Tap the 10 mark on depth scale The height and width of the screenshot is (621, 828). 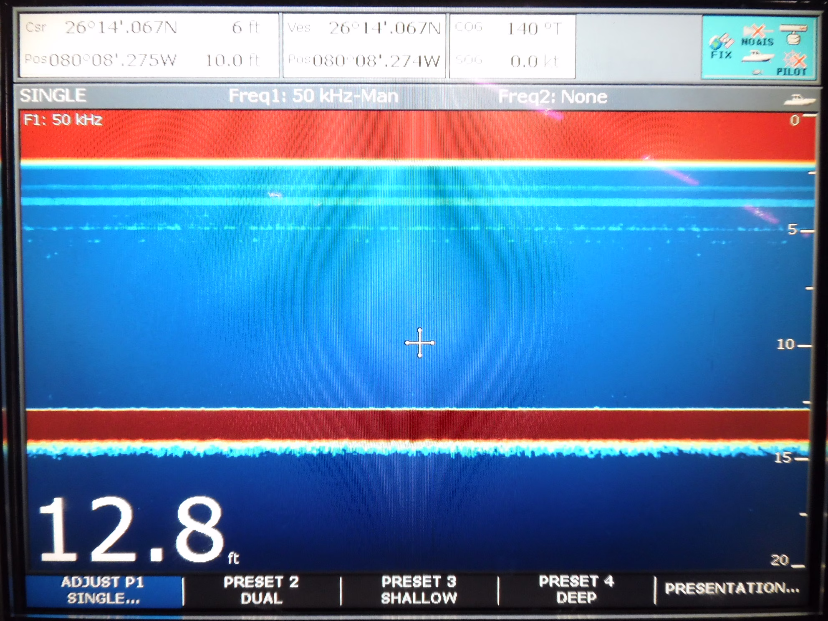click(x=785, y=344)
